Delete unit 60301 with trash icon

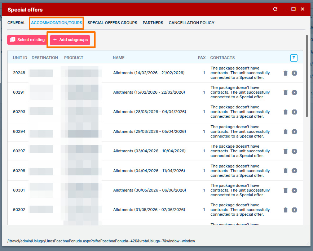point(286,191)
